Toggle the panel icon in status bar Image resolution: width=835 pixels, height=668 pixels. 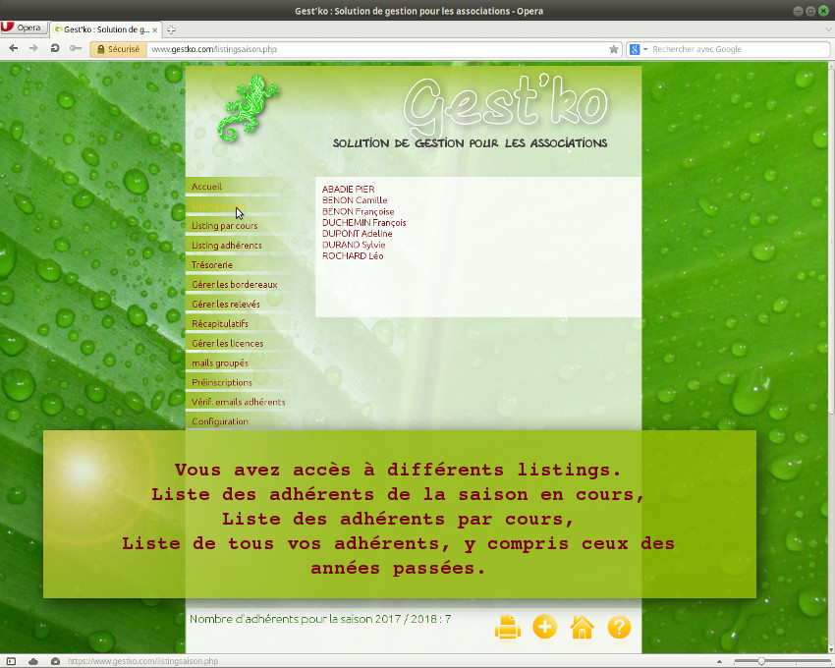tap(11, 661)
